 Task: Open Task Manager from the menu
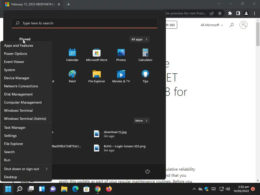(x=26, y=127)
